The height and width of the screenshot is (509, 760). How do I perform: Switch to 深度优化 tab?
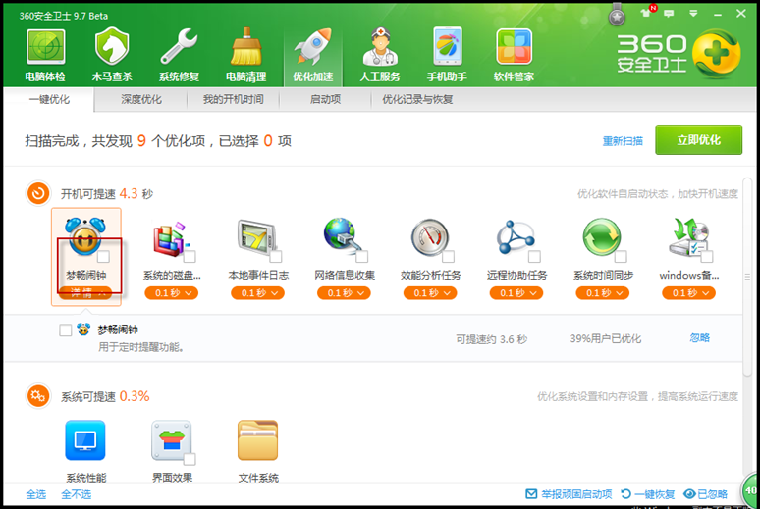click(141, 99)
